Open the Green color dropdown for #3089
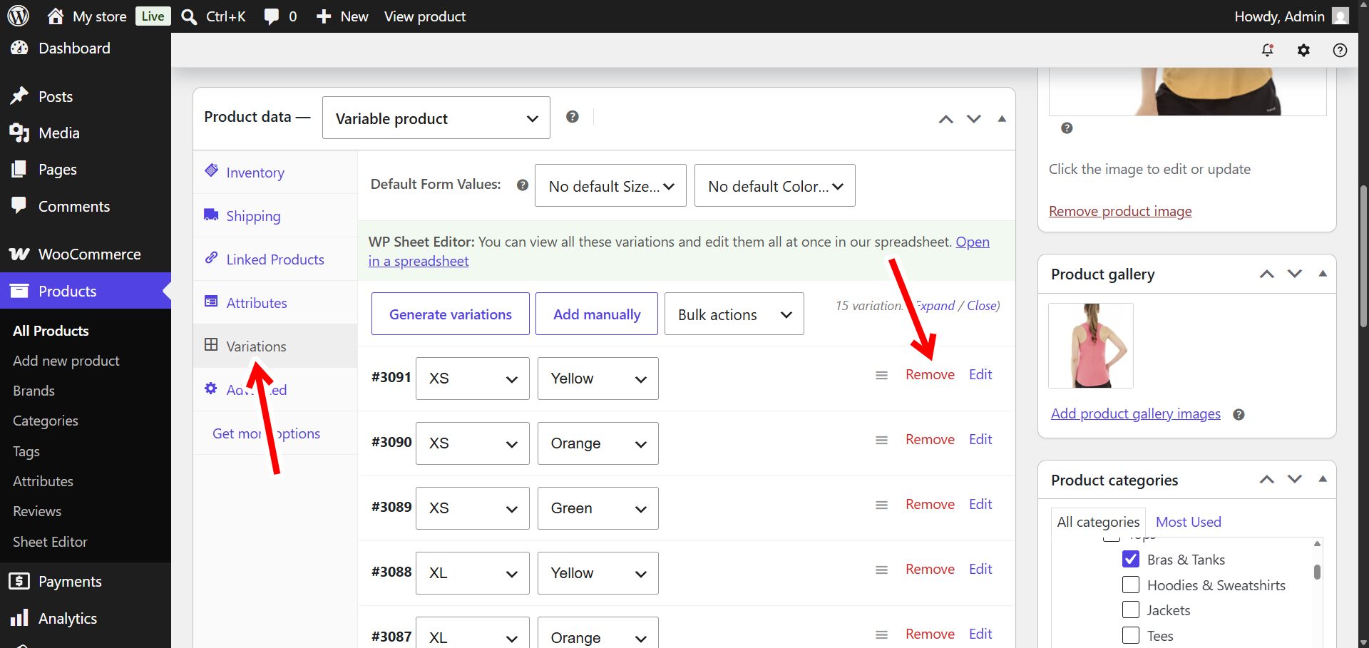Screen dimensions: 1369x648 pos(598,508)
